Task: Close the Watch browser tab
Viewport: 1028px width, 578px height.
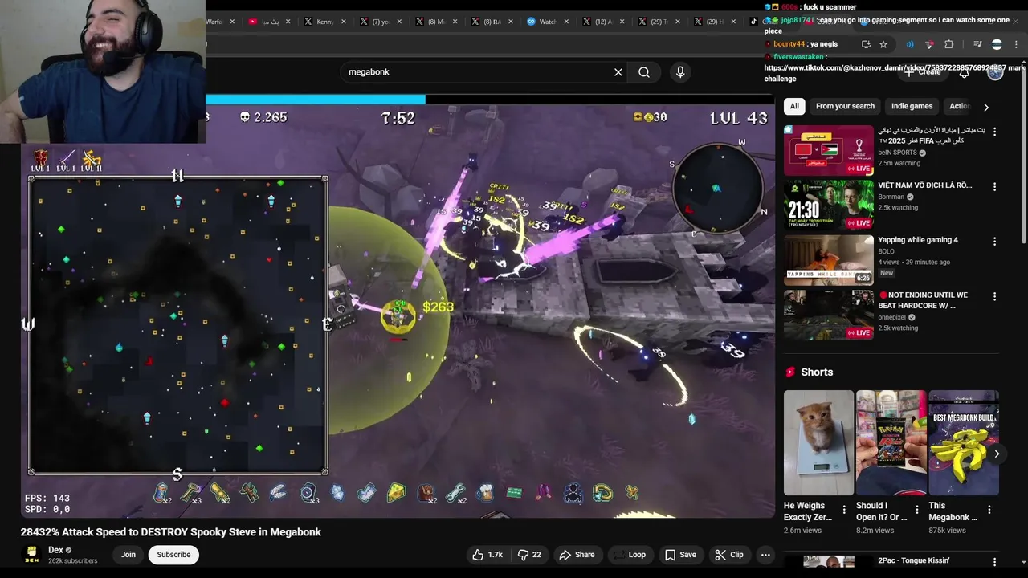Action: click(566, 22)
